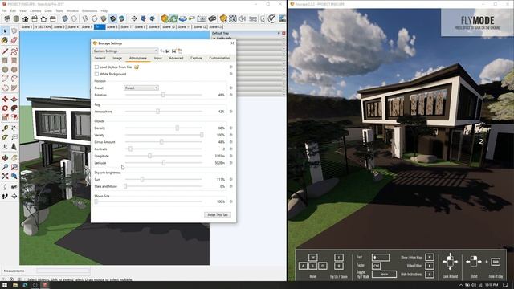Reset Fog Atmosphere with its side icon
Image resolution: width=514 pixels, height=289 pixels.
[231, 112]
